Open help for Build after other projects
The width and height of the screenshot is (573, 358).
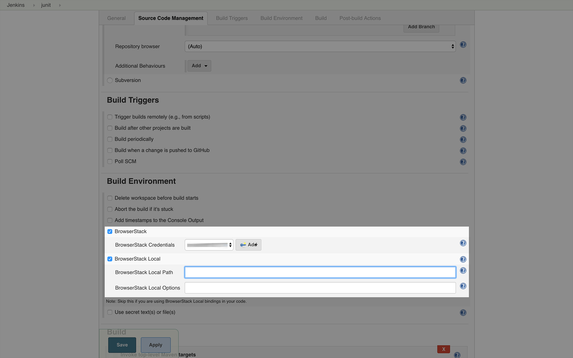(x=463, y=128)
